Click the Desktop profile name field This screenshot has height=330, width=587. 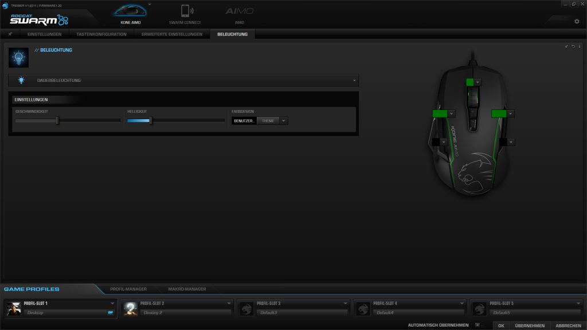pyautogui.click(x=69, y=312)
